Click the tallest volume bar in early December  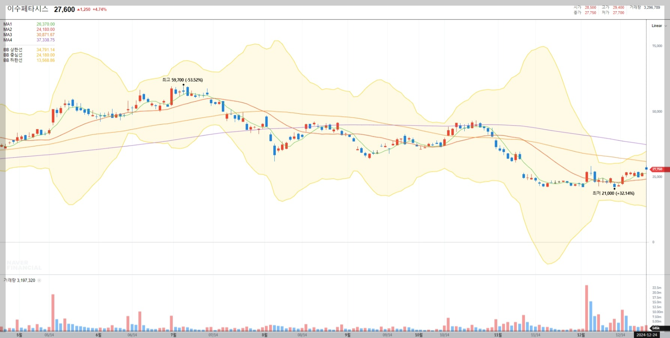click(586, 308)
